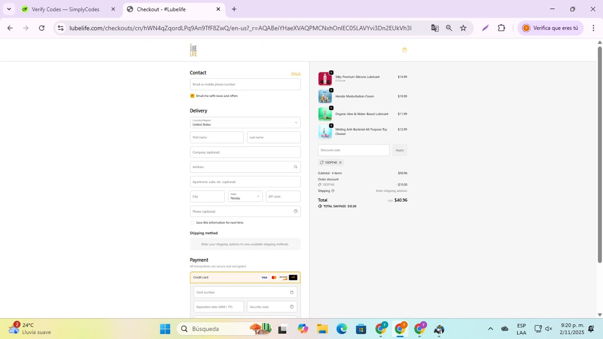
Task: Close the Checkout #Lubelife tab
Action: coord(218,9)
